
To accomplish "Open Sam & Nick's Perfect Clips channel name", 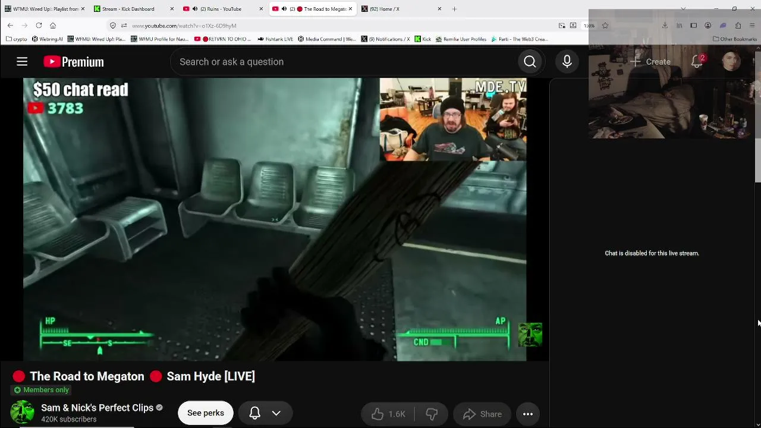I will (x=97, y=408).
